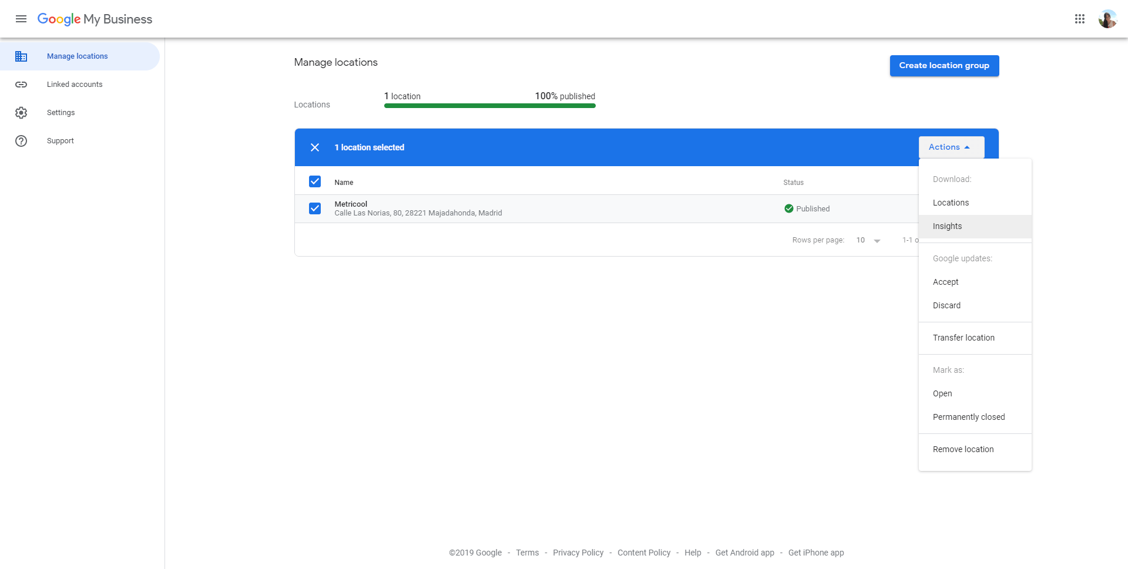The image size is (1128, 569).
Task: Click Get iPhone app link
Action: (x=816, y=553)
